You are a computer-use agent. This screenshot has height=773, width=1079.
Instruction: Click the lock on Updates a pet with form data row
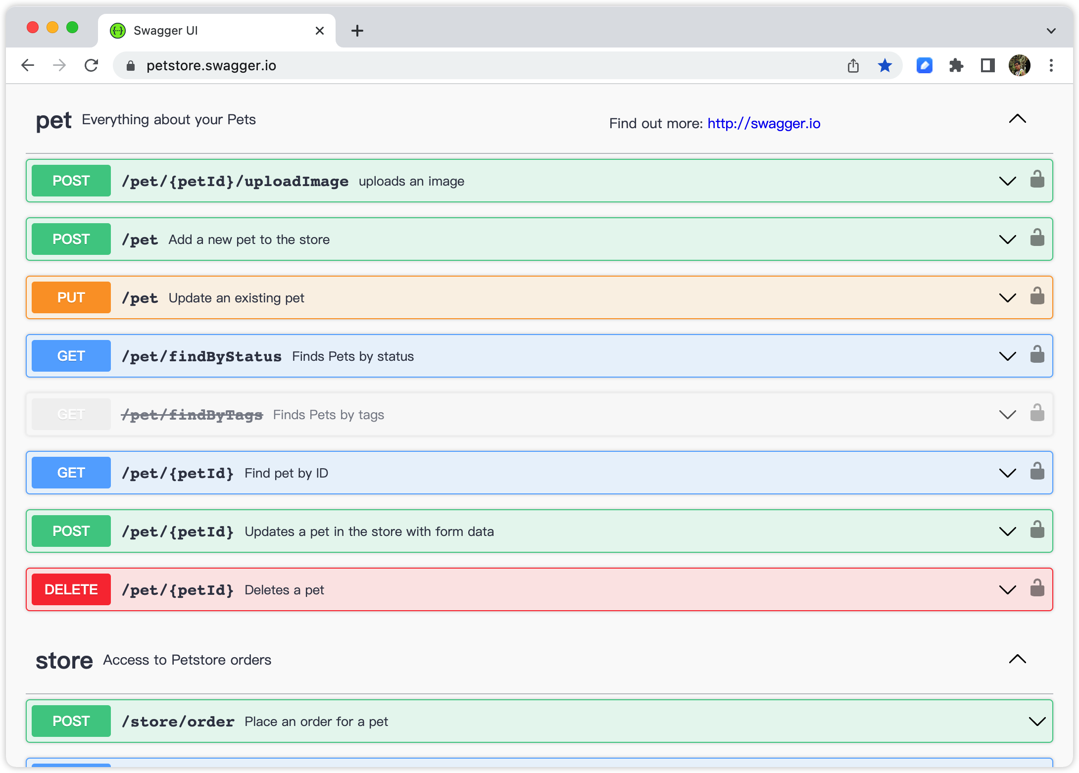1037,530
